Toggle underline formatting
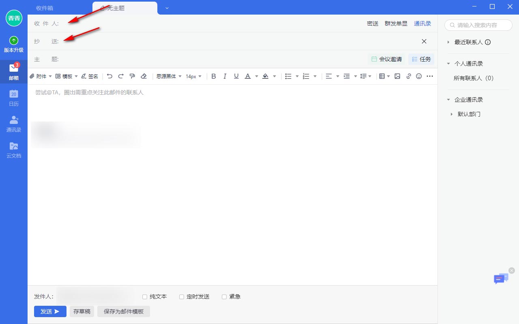519x324 pixels. tap(236, 76)
